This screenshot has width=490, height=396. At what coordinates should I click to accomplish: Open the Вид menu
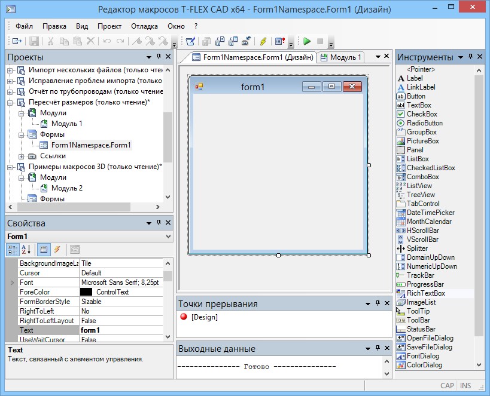pos(82,26)
